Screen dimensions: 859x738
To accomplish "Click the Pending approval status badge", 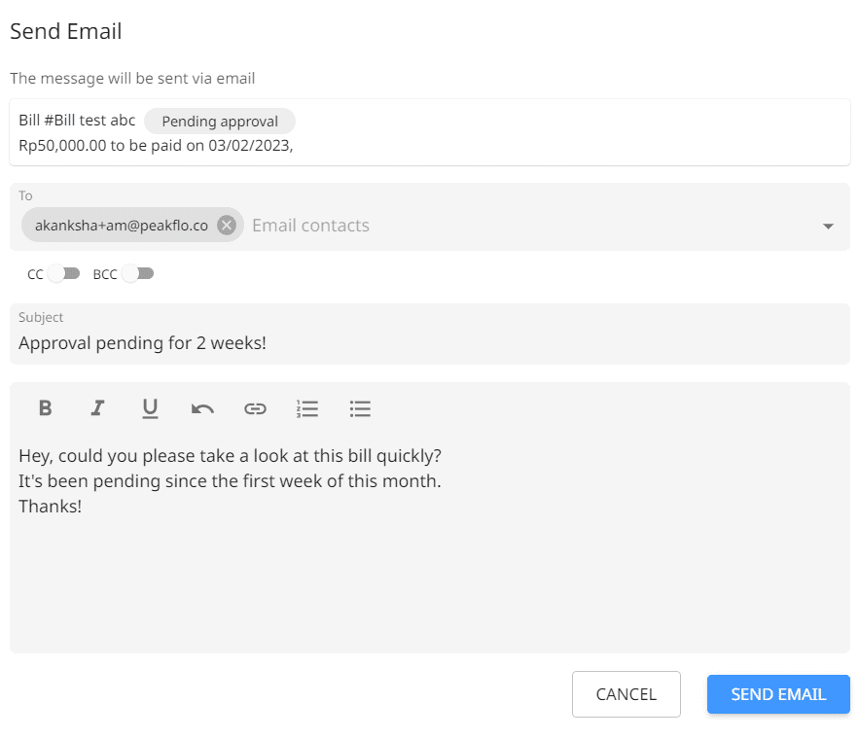I will pos(220,121).
